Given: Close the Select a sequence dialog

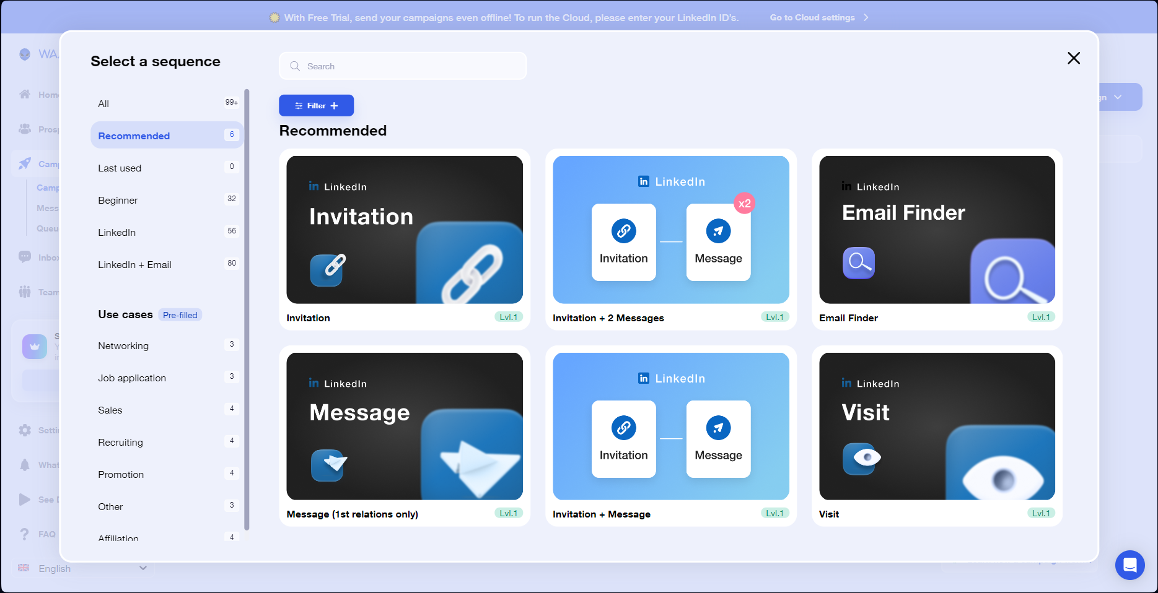Looking at the screenshot, I should tap(1074, 58).
